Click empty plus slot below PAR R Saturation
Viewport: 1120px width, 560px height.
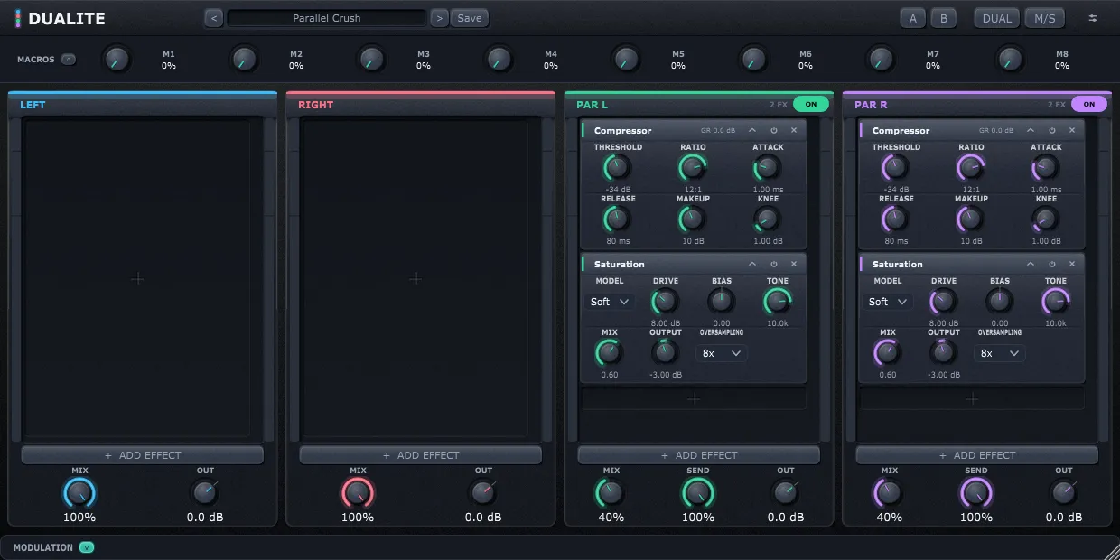point(972,398)
